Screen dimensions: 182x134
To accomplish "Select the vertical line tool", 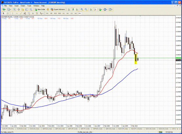I will click(x=13, y=13).
